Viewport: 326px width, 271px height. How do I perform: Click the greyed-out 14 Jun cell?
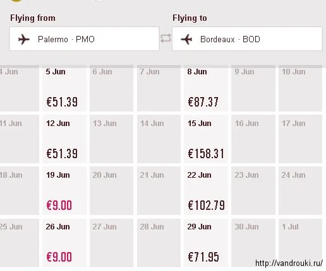[159, 139]
